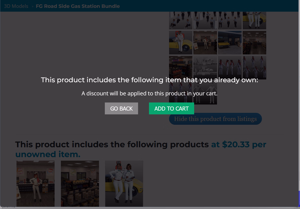Viewport: 300px width, 209px height.
Task: Select gallery thumbnail of attendant standing at shop counter
Action: pos(205,43)
